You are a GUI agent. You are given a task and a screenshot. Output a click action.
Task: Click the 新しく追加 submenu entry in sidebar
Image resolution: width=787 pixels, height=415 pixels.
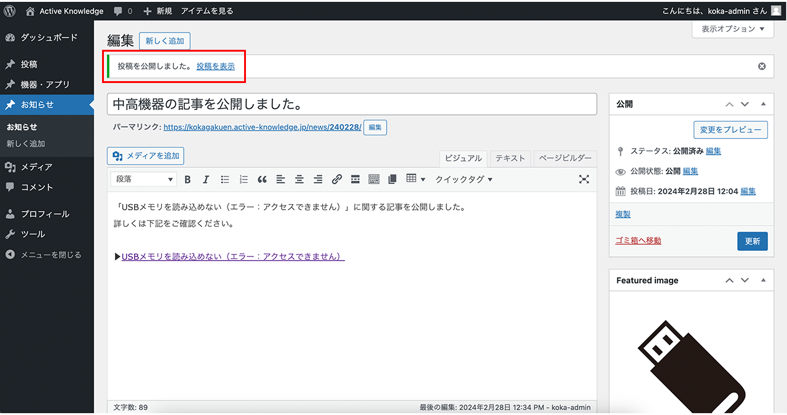click(26, 144)
